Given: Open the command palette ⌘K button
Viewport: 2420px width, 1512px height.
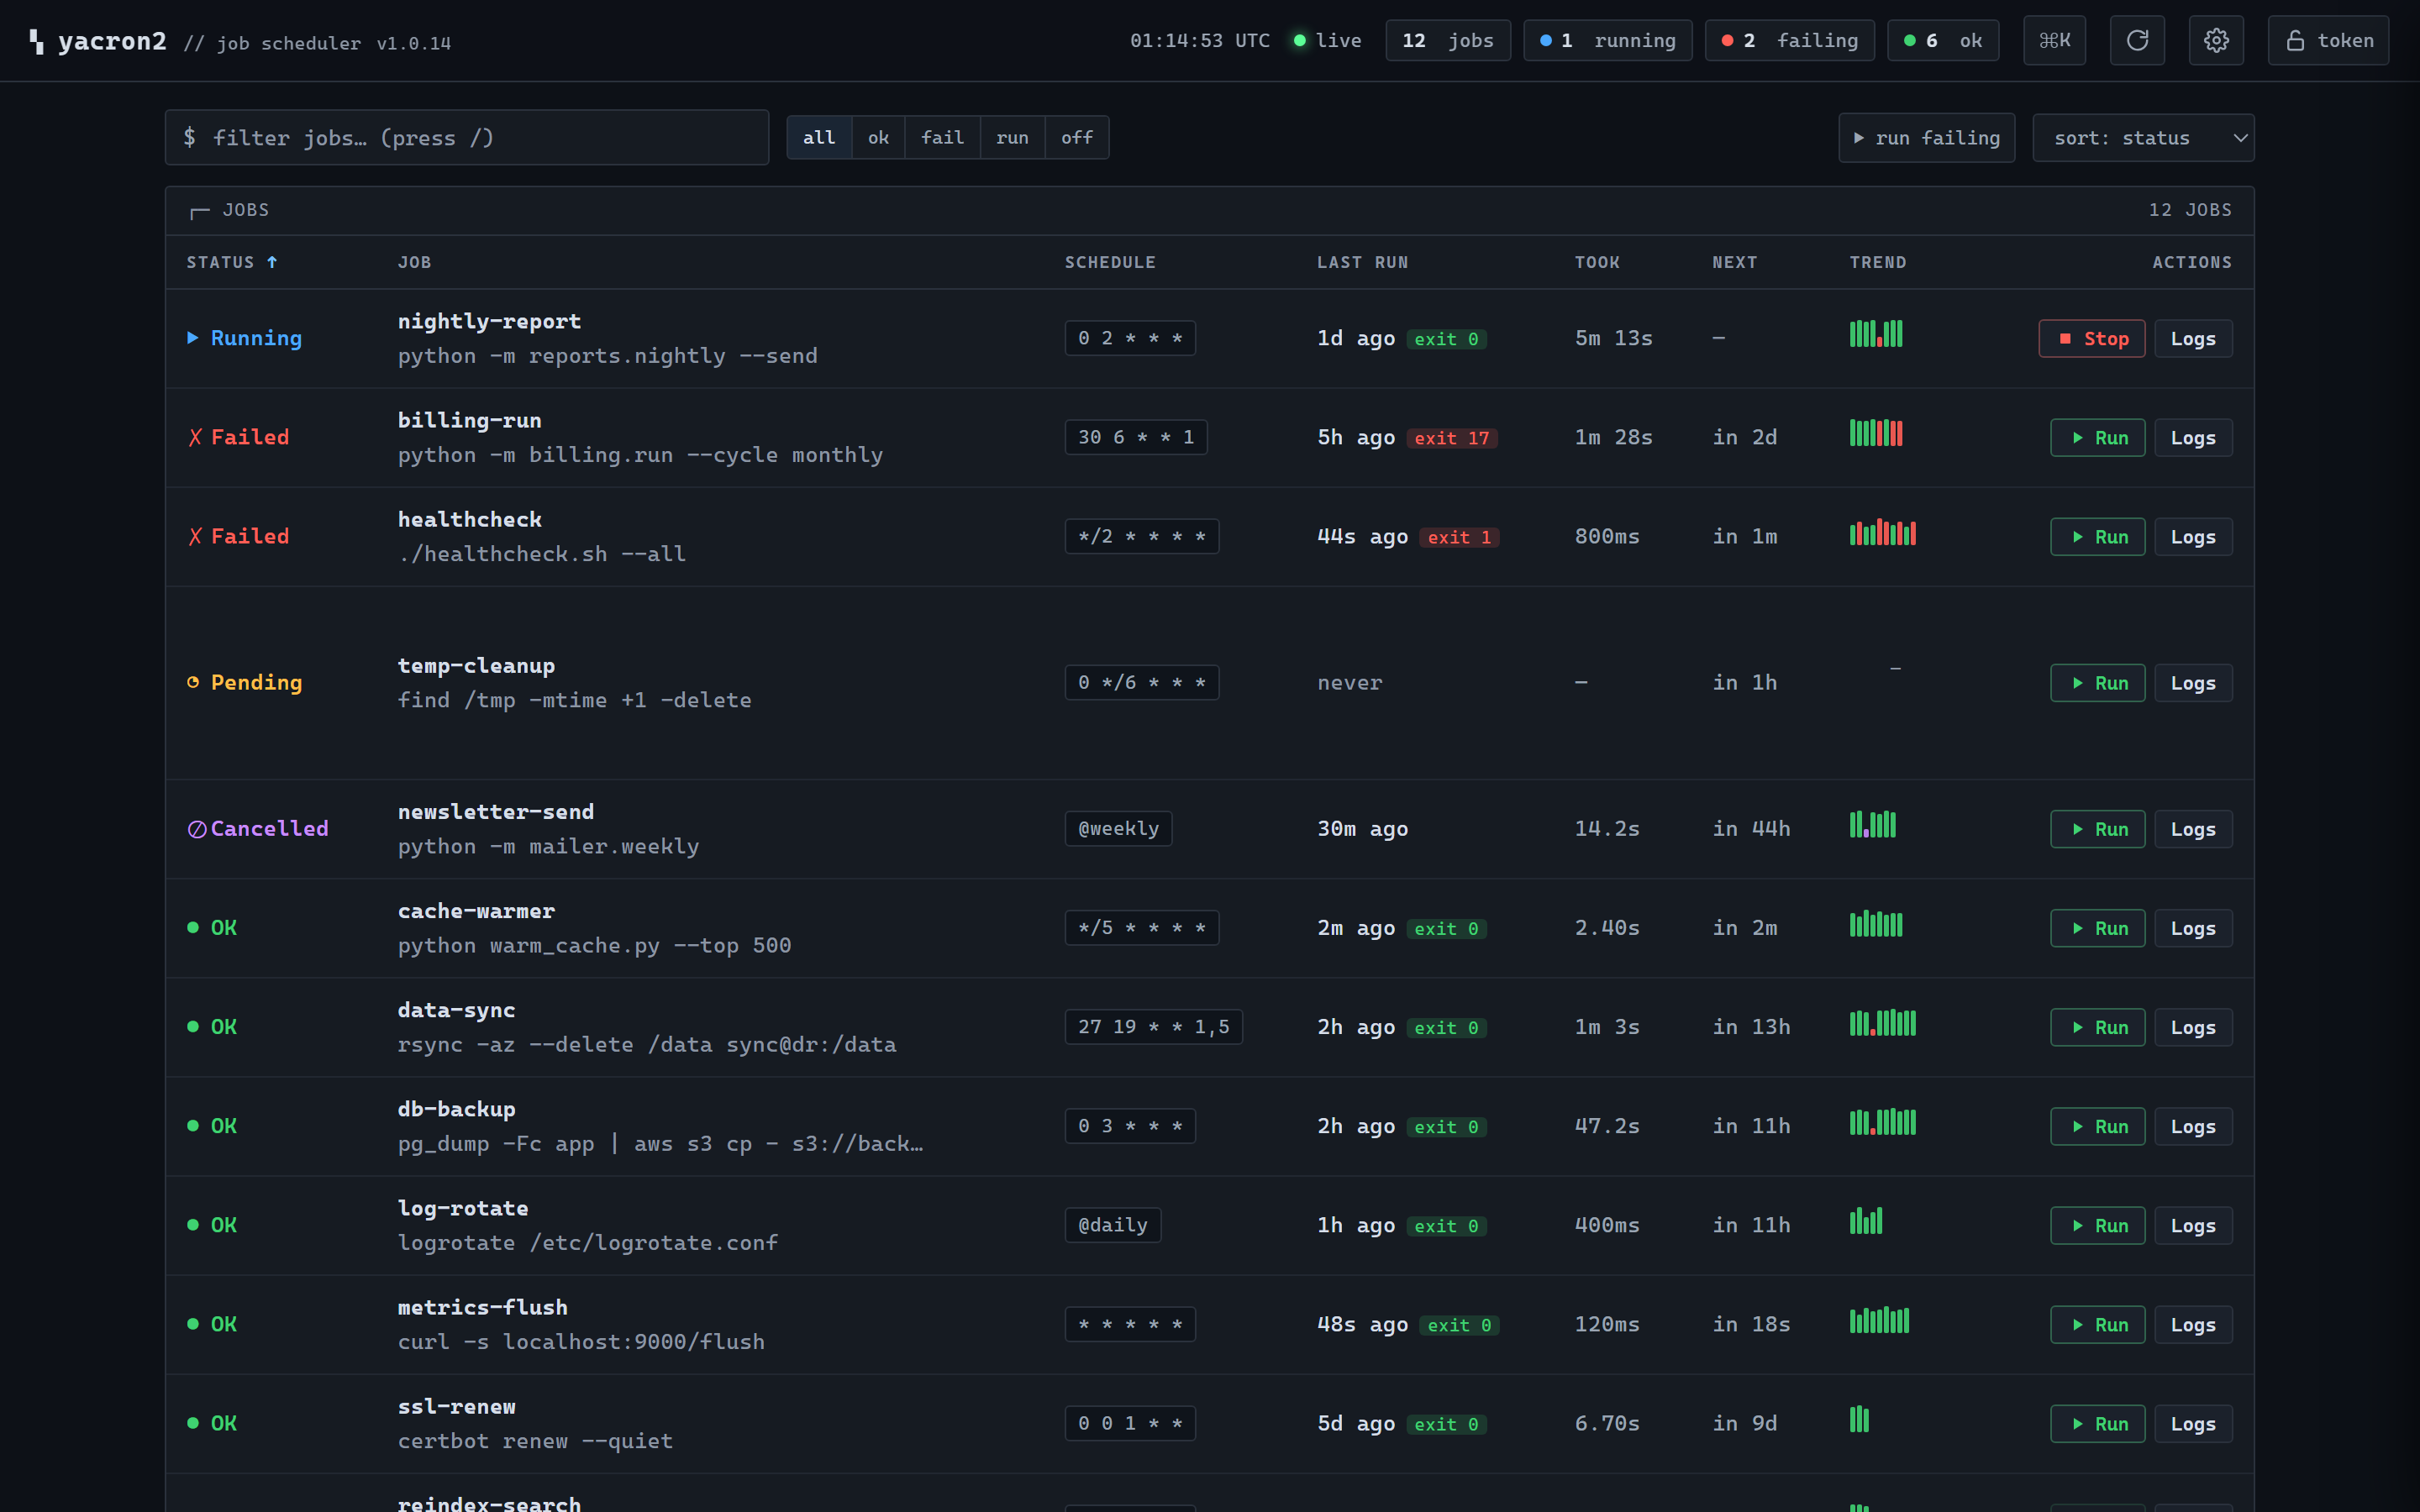Looking at the screenshot, I should click(2054, 41).
